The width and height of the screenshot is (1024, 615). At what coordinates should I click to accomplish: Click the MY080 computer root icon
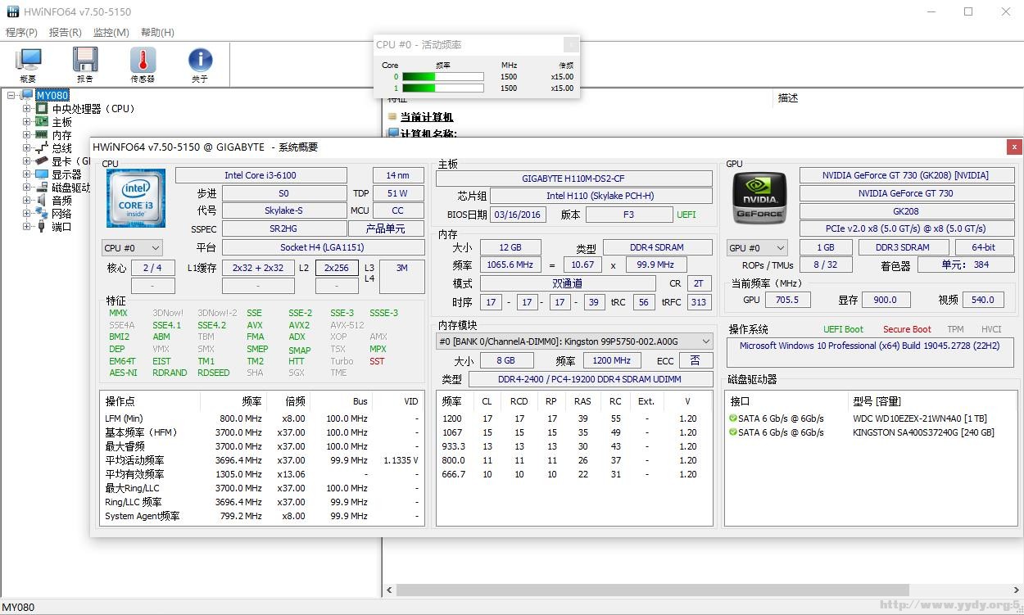point(26,95)
